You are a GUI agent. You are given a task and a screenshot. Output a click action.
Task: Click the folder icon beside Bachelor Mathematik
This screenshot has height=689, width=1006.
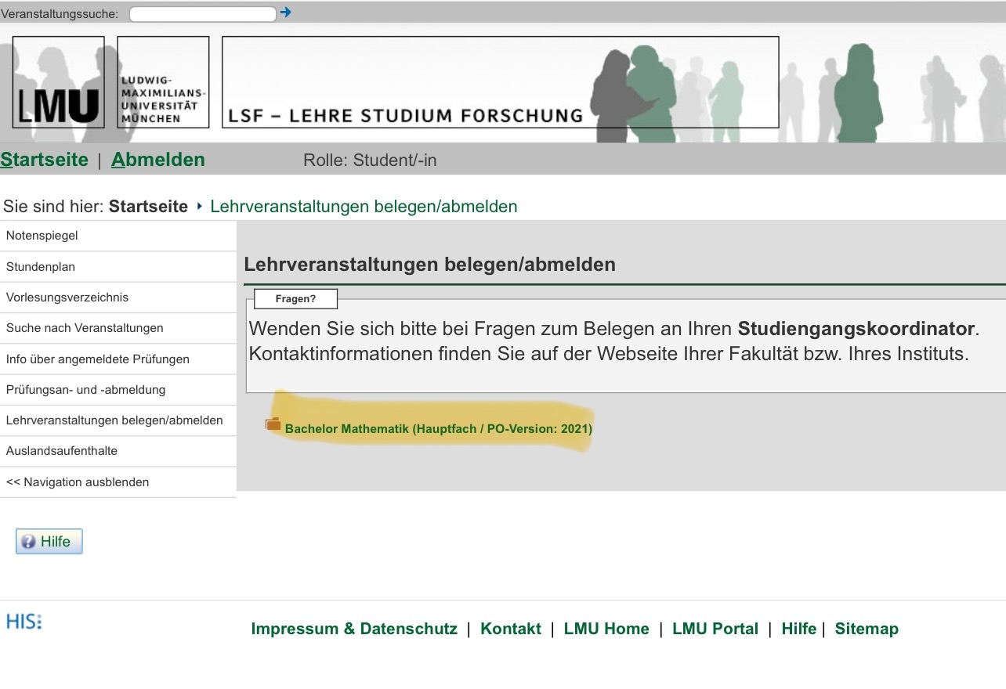273,424
